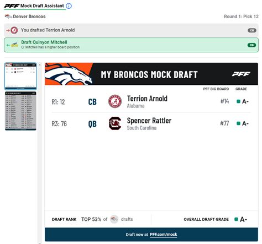
Task: Click the green arrow beside Draft Quinyon Mitchell
Action: point(8,45)
